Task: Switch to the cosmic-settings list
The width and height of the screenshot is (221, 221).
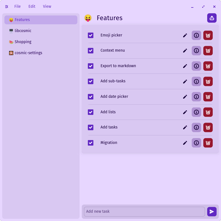Action: click(x=28, y=53)
